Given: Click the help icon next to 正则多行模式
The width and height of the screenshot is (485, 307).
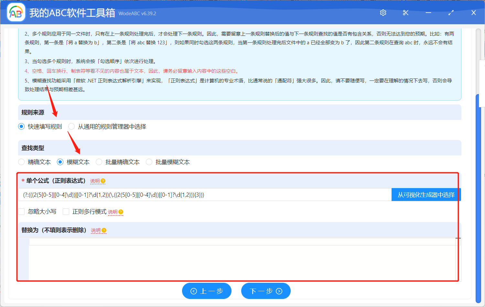Looking at the screenshot, I should pos(120,212).
